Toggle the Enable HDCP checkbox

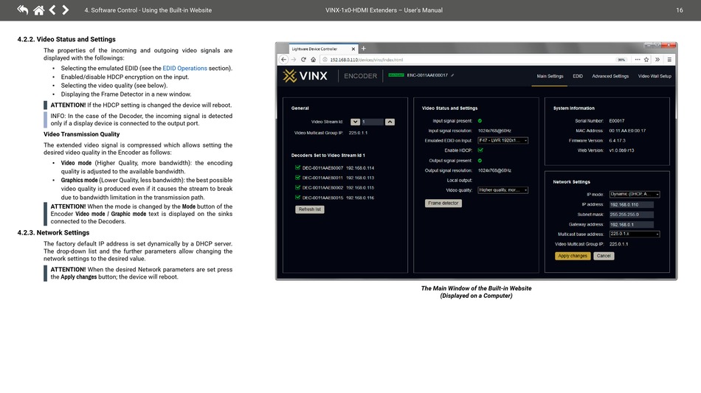480,150
